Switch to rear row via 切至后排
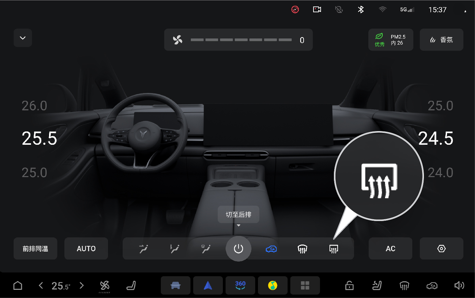The width and height of the screenshot is (475, 298). 239,215
